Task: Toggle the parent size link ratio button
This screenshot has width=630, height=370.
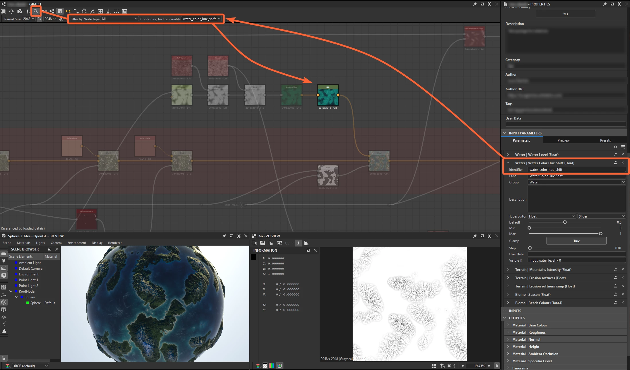Action: [x=39, y=19]
